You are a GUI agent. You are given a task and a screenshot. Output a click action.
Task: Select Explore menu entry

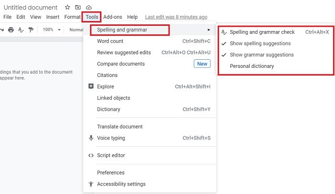click(149, 86)
